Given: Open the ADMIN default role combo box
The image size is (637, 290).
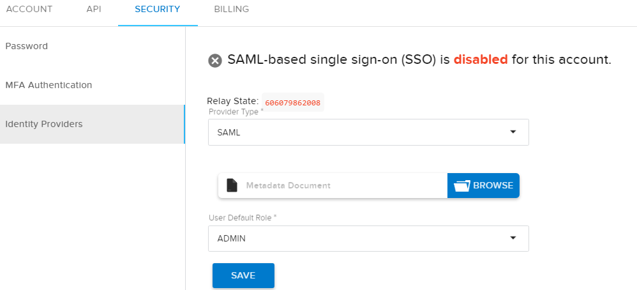Looking at the screenshot, I should point(357,238).
